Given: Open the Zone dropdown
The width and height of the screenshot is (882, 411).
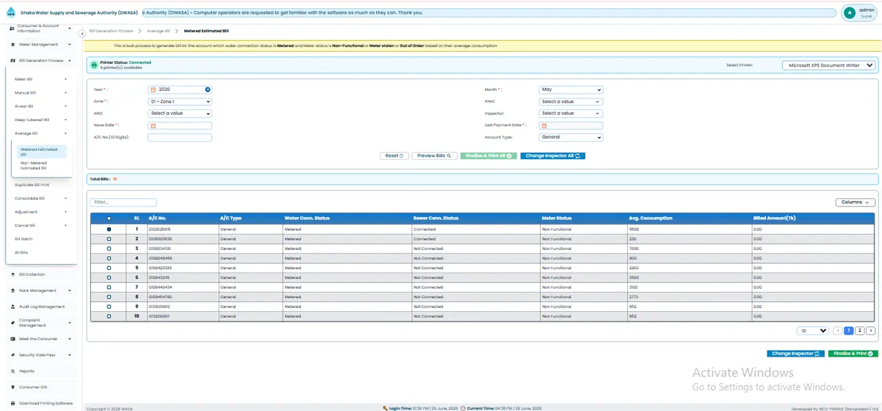Looking at the screenshot, I should 180,101.
